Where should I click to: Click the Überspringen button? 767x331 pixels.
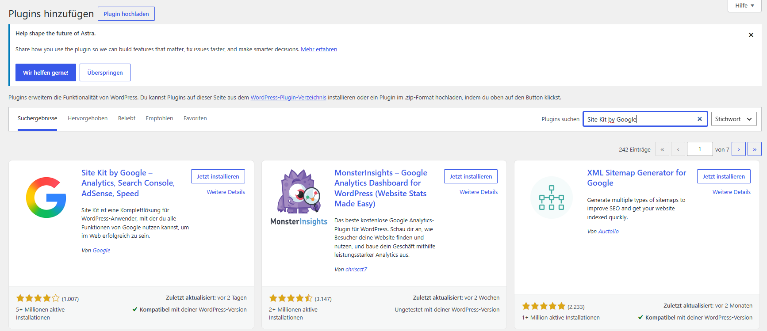tap(105, 72)
